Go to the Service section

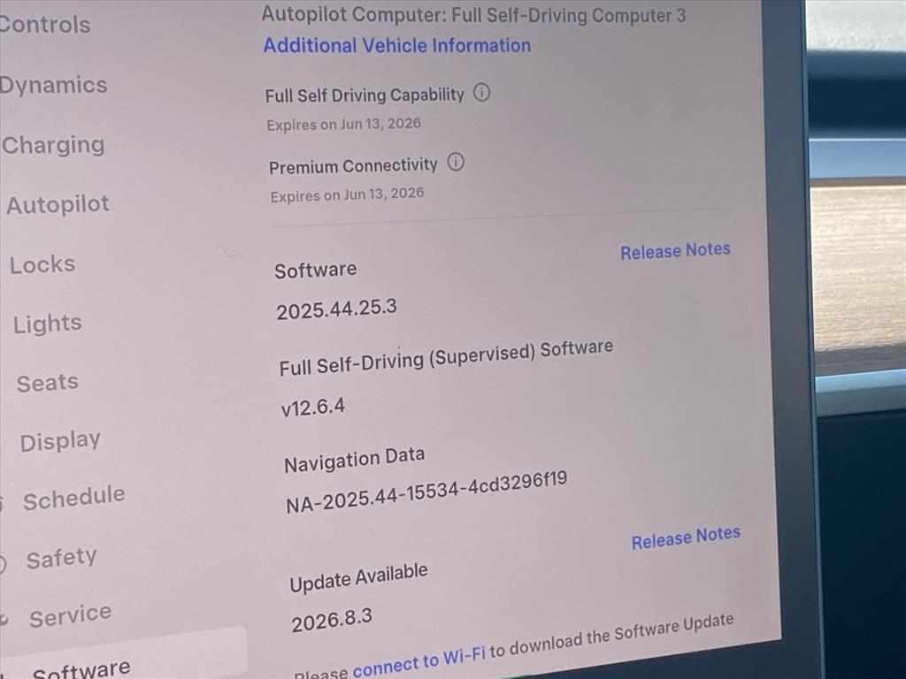70,616
